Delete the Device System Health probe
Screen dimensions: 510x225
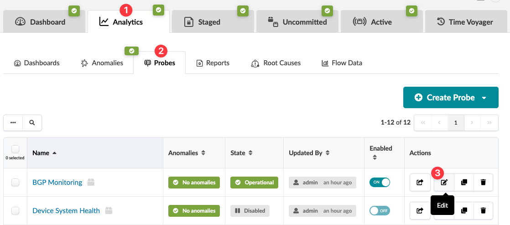[483, 211]
